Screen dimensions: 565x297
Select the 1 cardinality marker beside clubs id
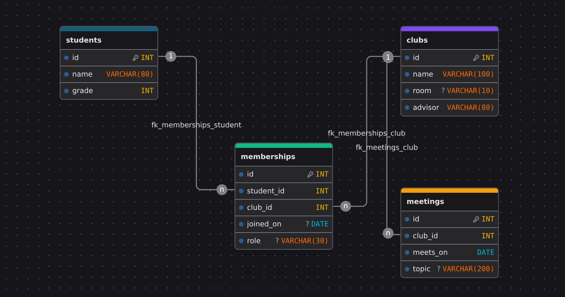(x=387, y=57)
